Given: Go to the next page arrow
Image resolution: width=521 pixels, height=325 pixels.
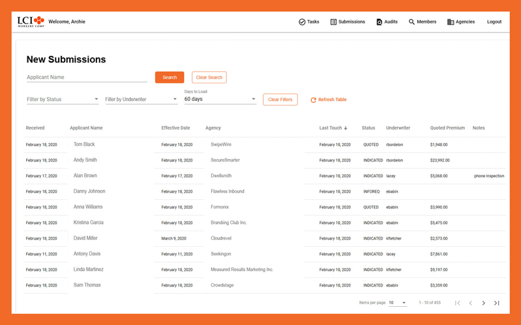Looking at the screenshot, I should coord(483,303).
